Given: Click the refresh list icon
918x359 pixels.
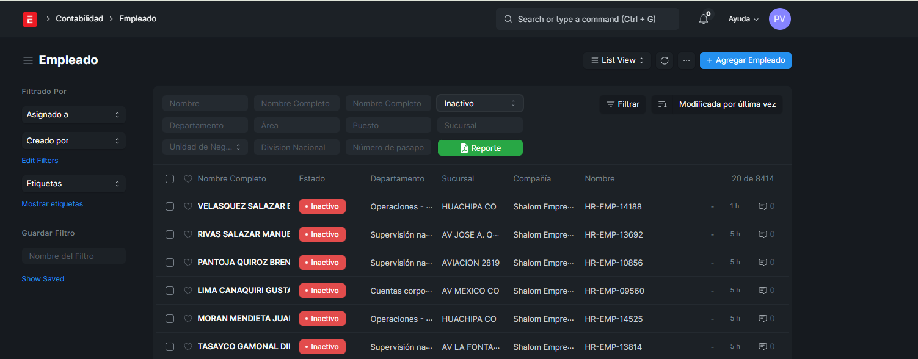Looking at the screenshot, I should point(665,60).
